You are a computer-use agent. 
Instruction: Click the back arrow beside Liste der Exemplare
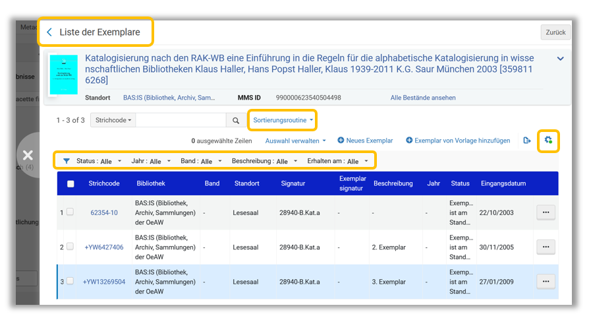(49, 32)
